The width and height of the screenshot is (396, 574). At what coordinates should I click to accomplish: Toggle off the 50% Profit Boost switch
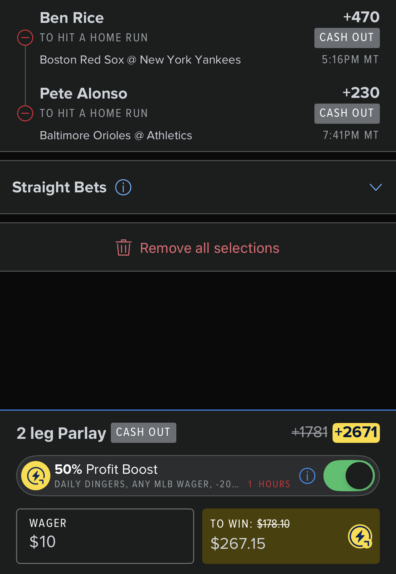(x=349, y=475)
